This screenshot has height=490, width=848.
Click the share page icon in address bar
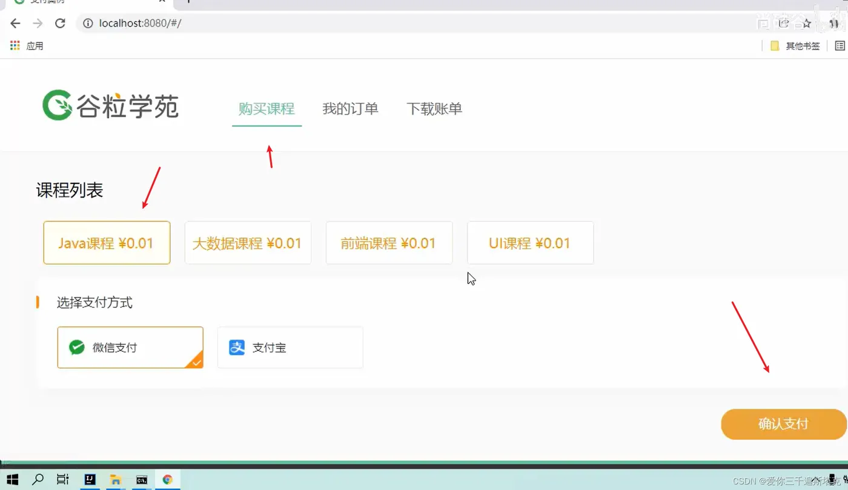coord(784,24)
